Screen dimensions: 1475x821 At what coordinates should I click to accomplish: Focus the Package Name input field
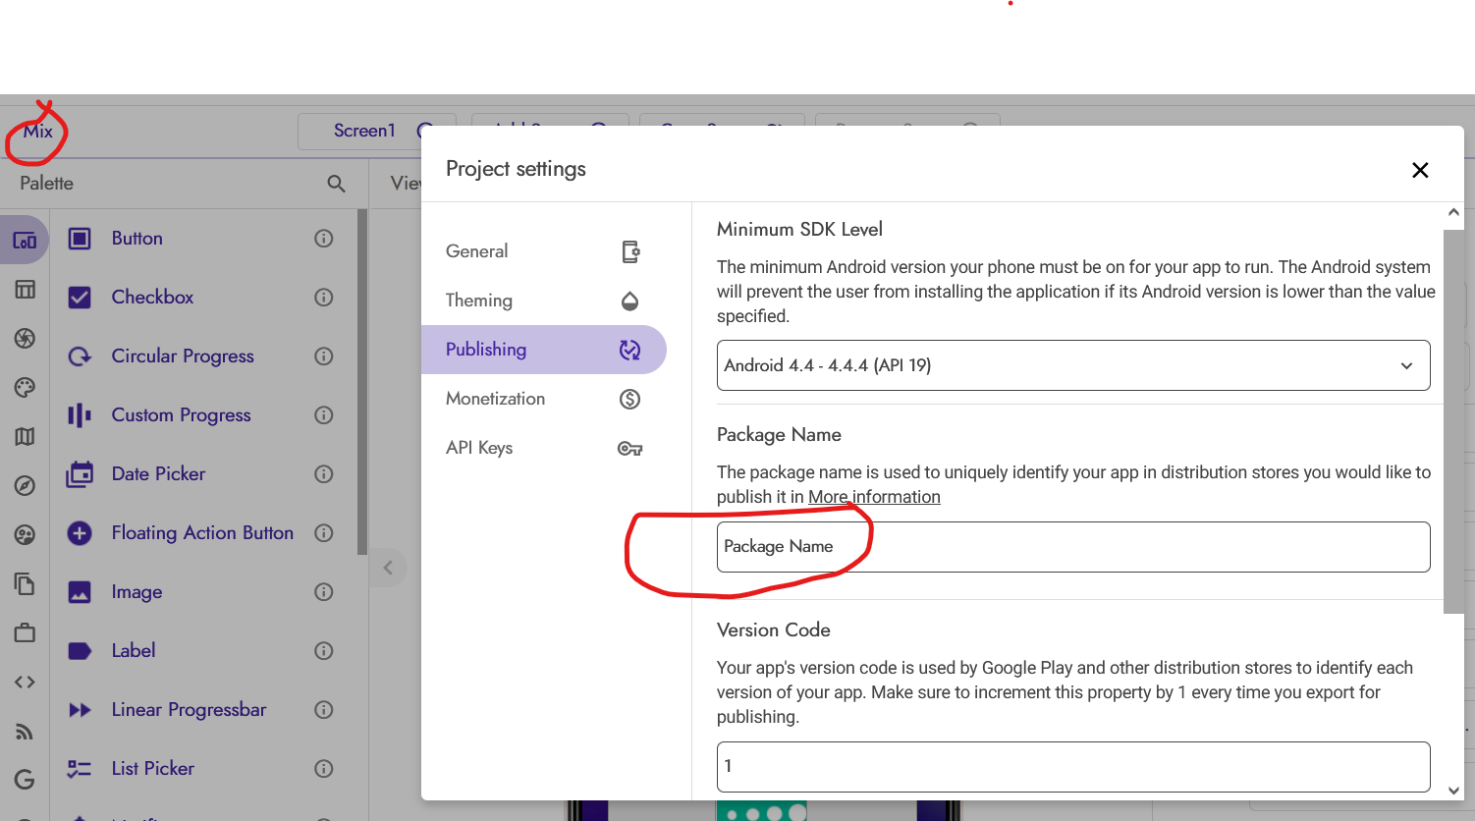pyautogui.click(x=1073, y=547)
